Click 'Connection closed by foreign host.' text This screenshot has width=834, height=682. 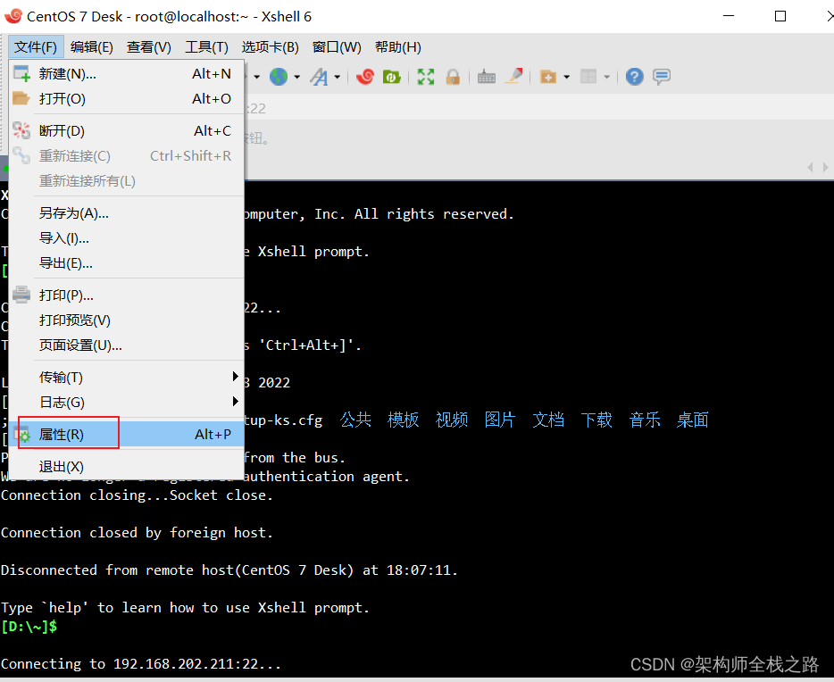[137, 533]
